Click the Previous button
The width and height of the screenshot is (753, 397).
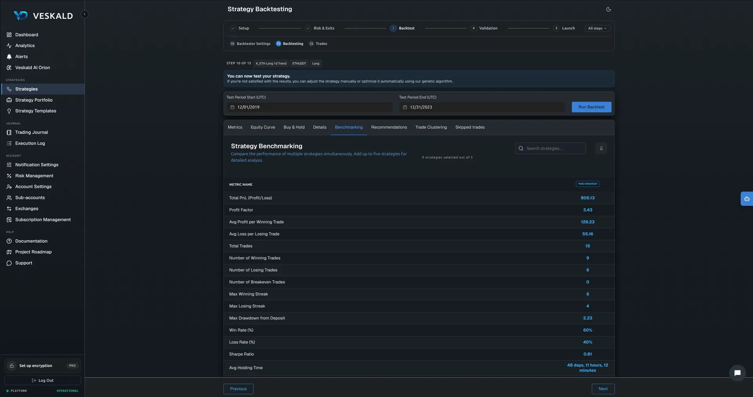[238, 389]
